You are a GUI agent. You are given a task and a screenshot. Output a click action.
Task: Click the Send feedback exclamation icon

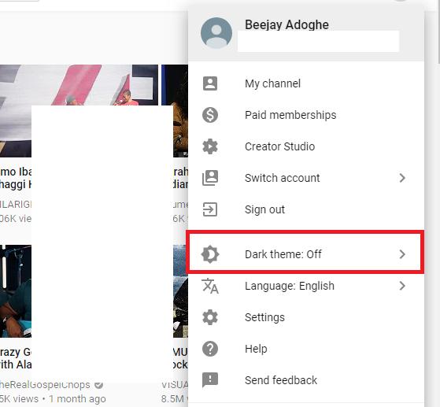(x=210, y=380)
